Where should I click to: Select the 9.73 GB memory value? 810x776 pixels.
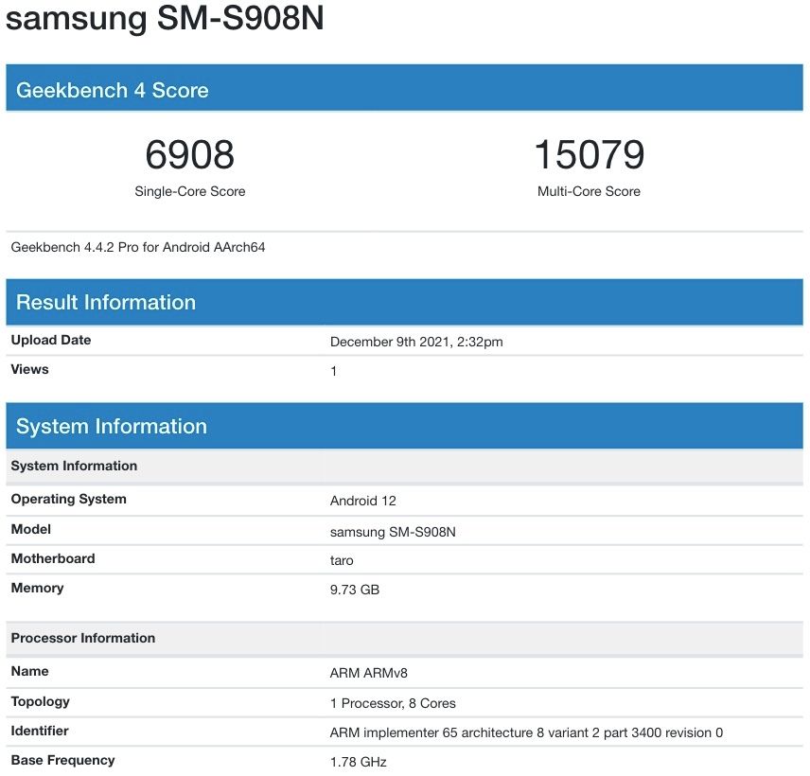355,591
